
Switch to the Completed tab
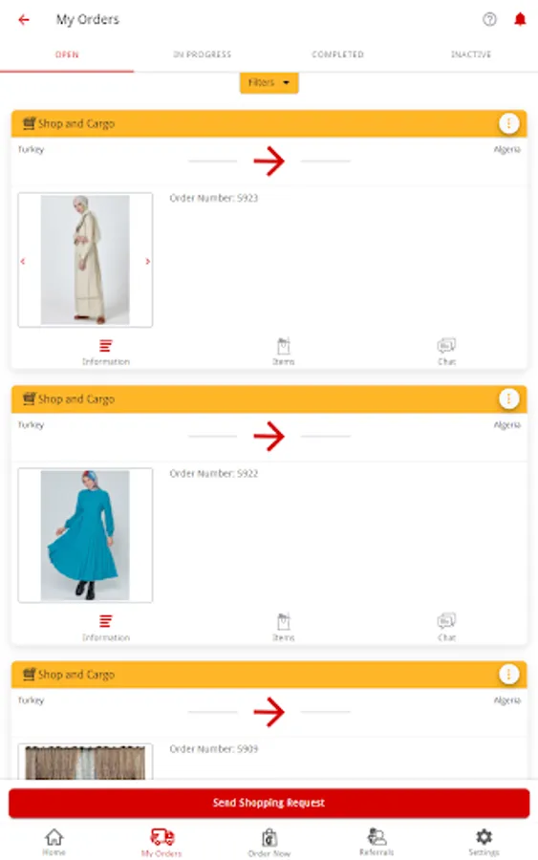pos(337,54)
